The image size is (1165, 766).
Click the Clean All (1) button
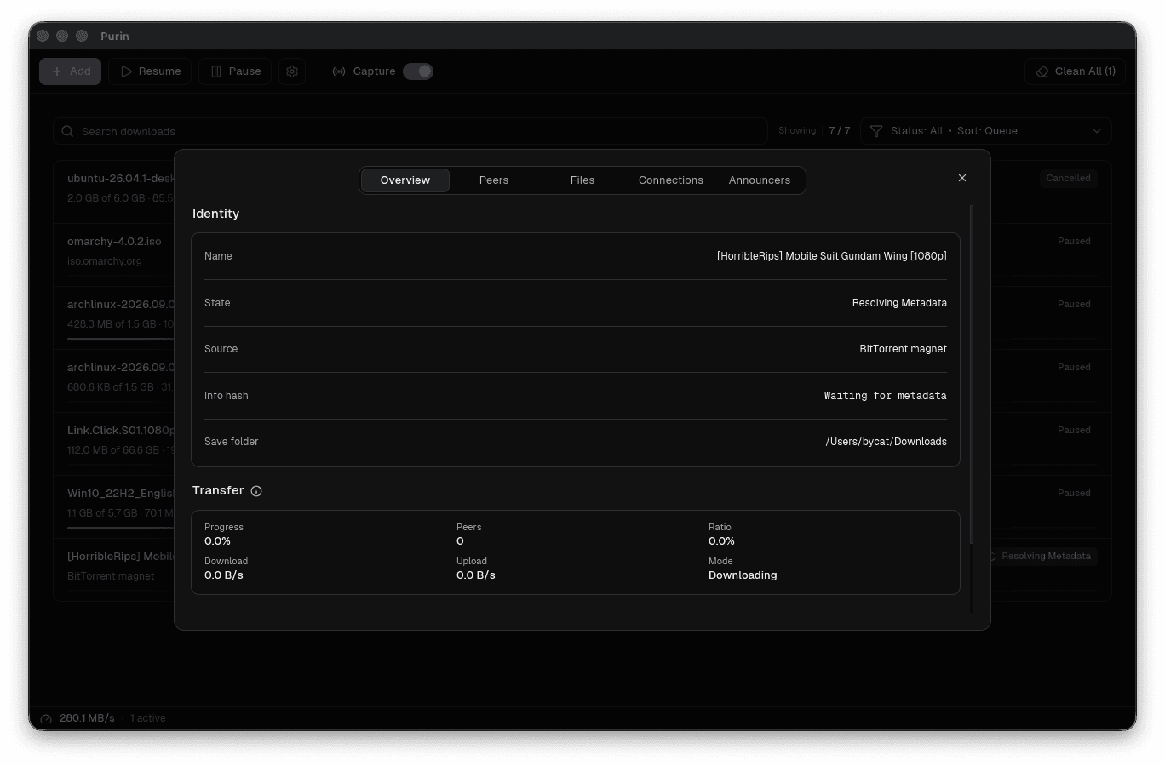pos(1075,71)
